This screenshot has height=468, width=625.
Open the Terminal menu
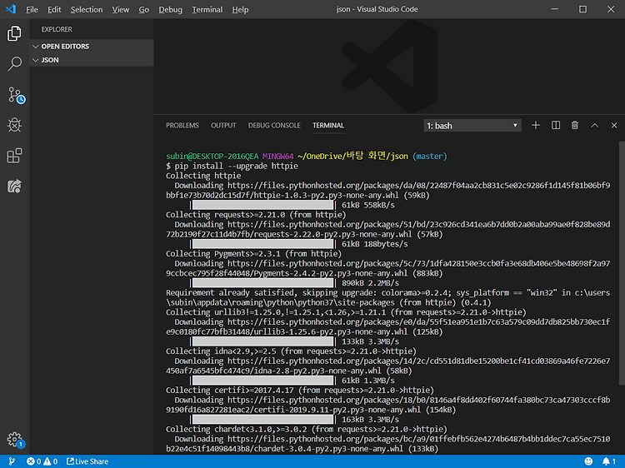tap(207, 9)
